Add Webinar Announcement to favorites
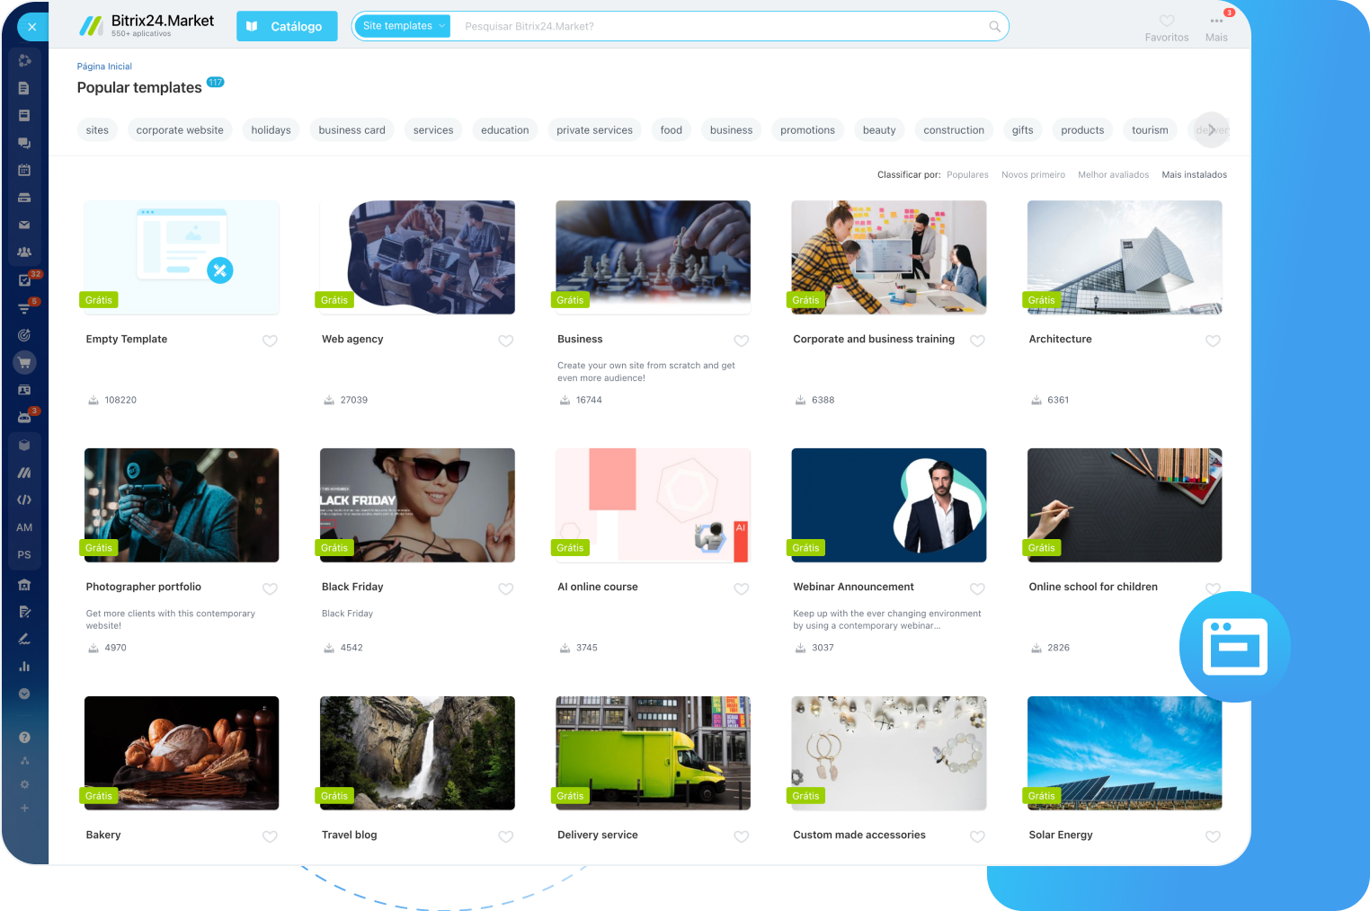This screenshot has width=1370, height=911. pos(977,588)
